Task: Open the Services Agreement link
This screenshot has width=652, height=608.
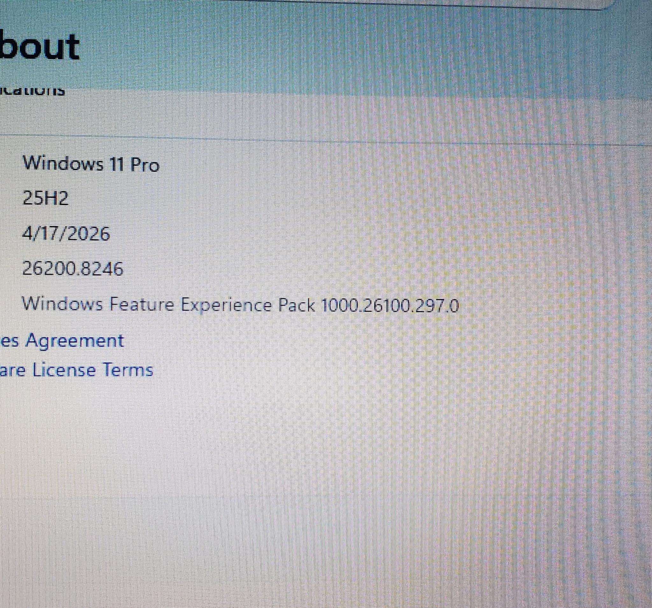Action: pyautogui.click(x=62, y=341)
